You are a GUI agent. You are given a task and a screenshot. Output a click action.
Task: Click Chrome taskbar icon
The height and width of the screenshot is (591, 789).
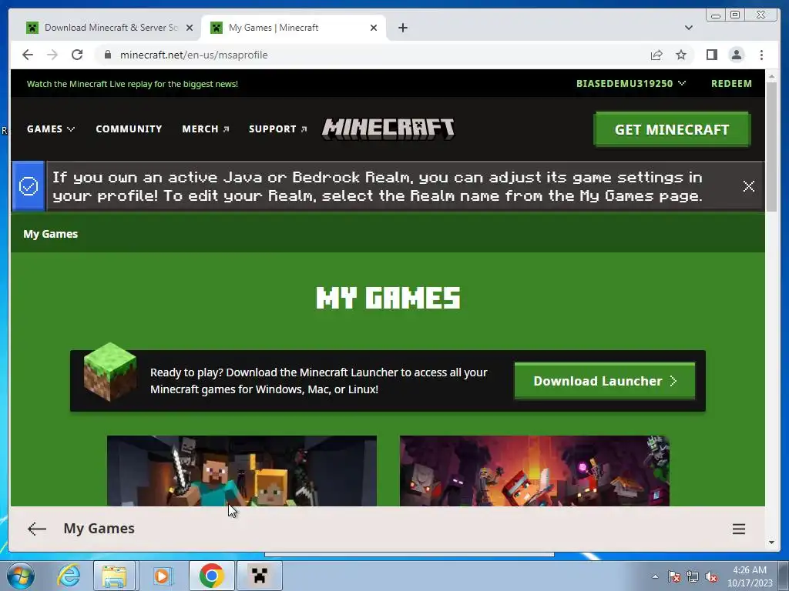[211, 576]
